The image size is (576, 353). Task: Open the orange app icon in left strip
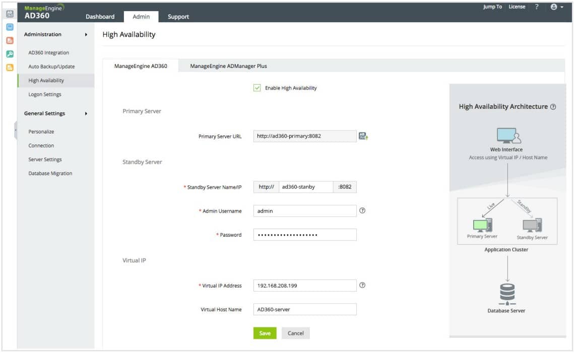pyautogui.click(x=10, y=67)
